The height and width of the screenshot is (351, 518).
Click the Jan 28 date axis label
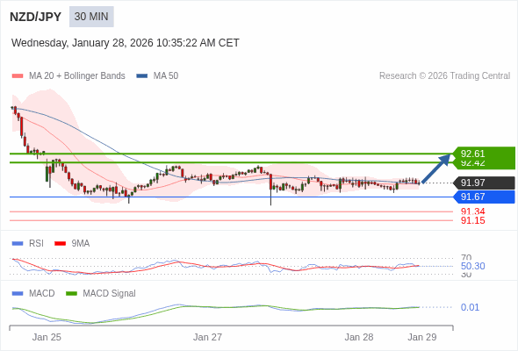click(359, 337)
